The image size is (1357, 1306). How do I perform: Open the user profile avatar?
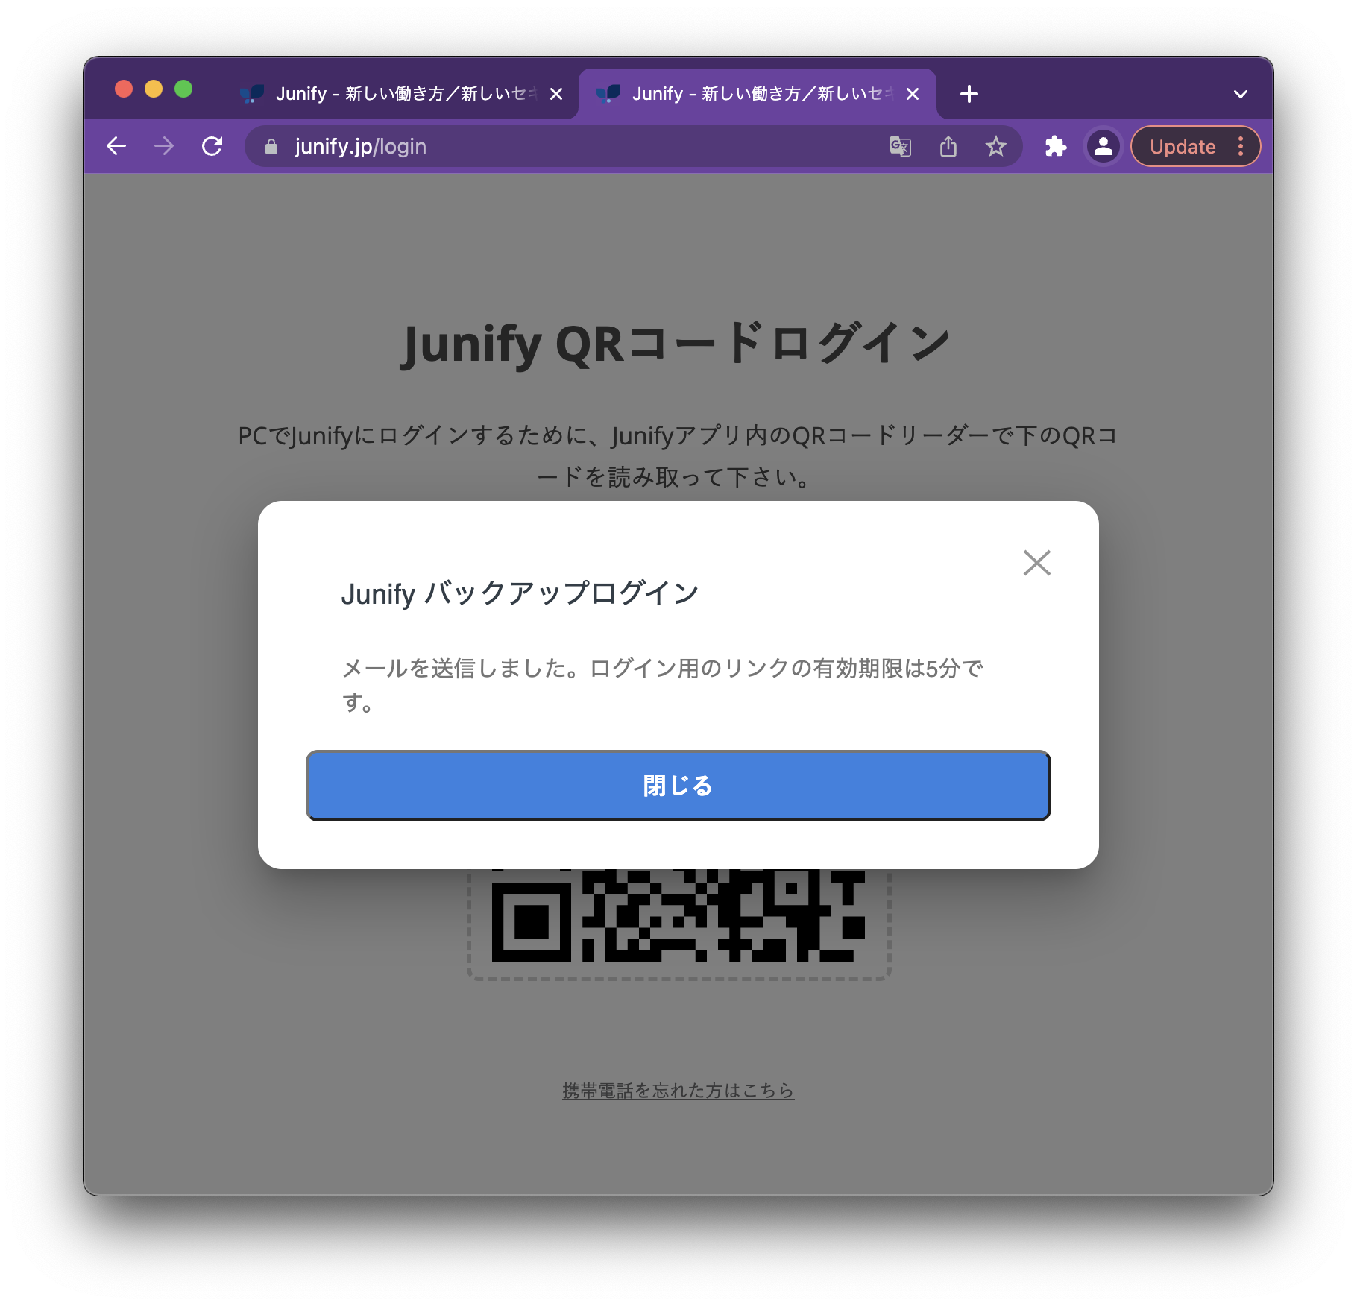pyautogui.click(x=1103, y=146)
